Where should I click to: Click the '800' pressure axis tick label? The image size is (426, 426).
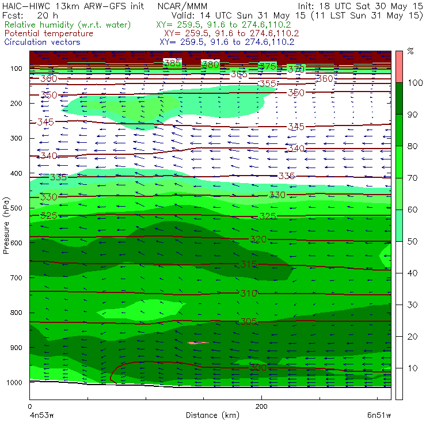pos(16,313)
